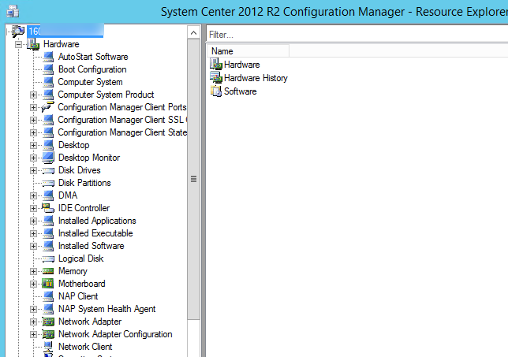Click the Name column header

248,51
